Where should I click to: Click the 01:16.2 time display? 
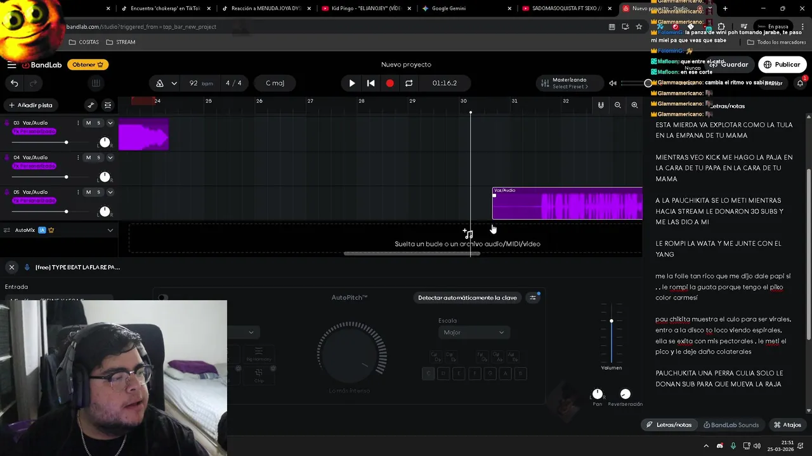pyautogui.click(x=445, y=83)
